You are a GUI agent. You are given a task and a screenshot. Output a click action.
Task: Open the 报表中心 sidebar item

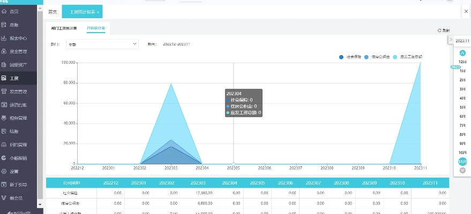18,38
